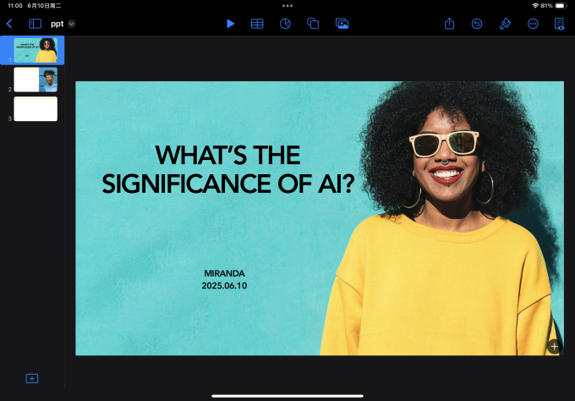The height and width of the screenshot is (401, 575).
Task: Insert a shape
Action: [x=313, y=24]
